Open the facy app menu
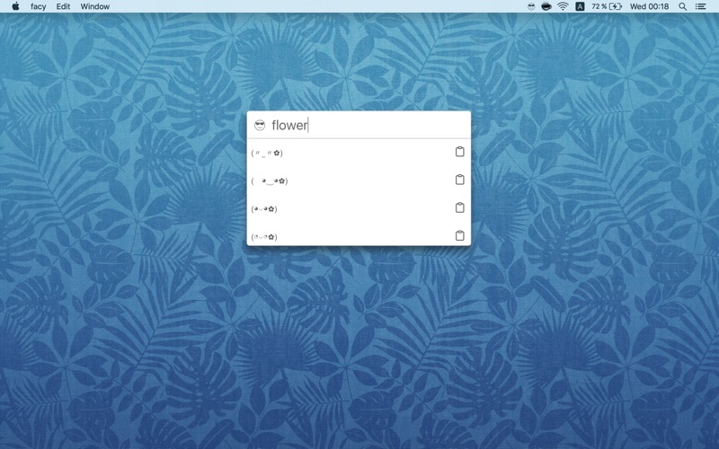This screenshot has width=719, height=449. (x=38, y=6)
